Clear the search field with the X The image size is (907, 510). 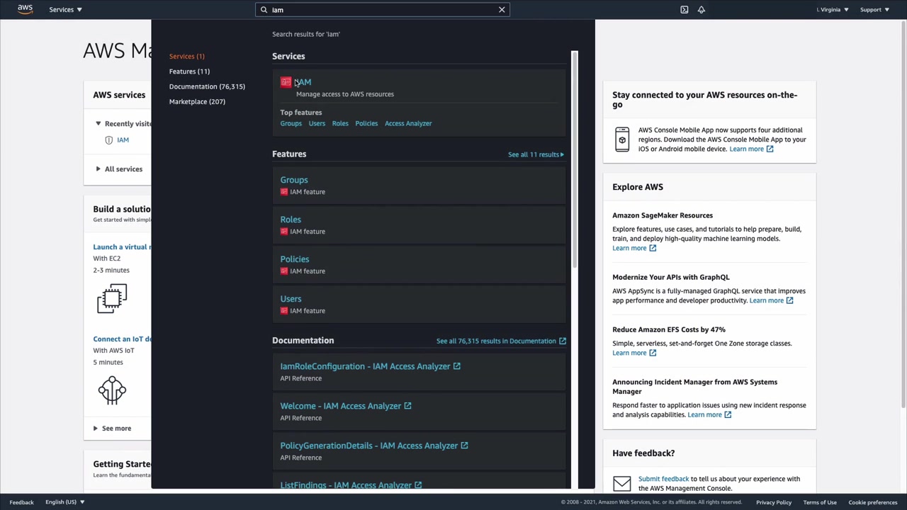point(502,10)
